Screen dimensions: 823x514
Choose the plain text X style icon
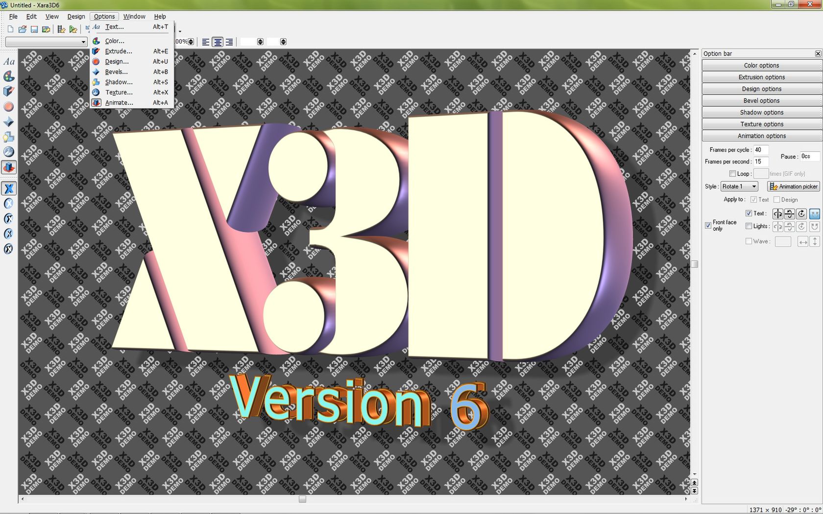9,188
